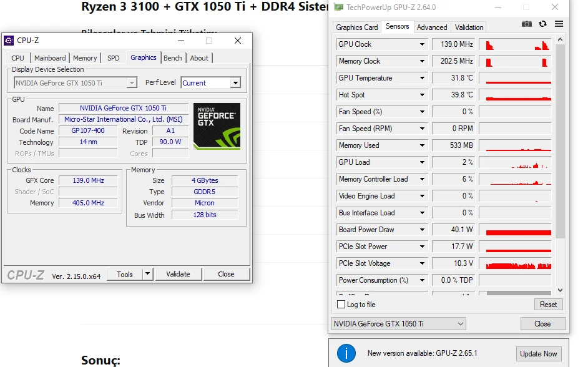Click the NVIDIA GeForce GTX logo
583x367 pixels.
tap(217, 127)
